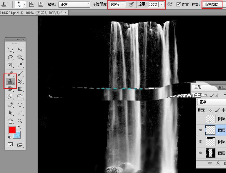Enable airbrush mode next to flow
This screenshot has height=173, width=226.
click(x=170, y=4)
